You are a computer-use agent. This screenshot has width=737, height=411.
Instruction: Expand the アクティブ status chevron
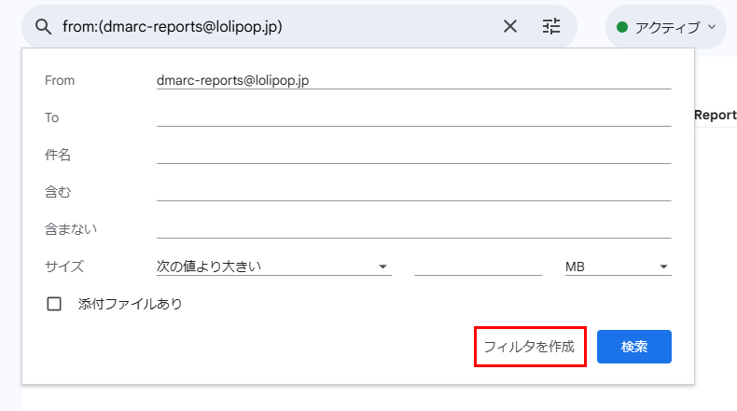[x=712, y=26]
